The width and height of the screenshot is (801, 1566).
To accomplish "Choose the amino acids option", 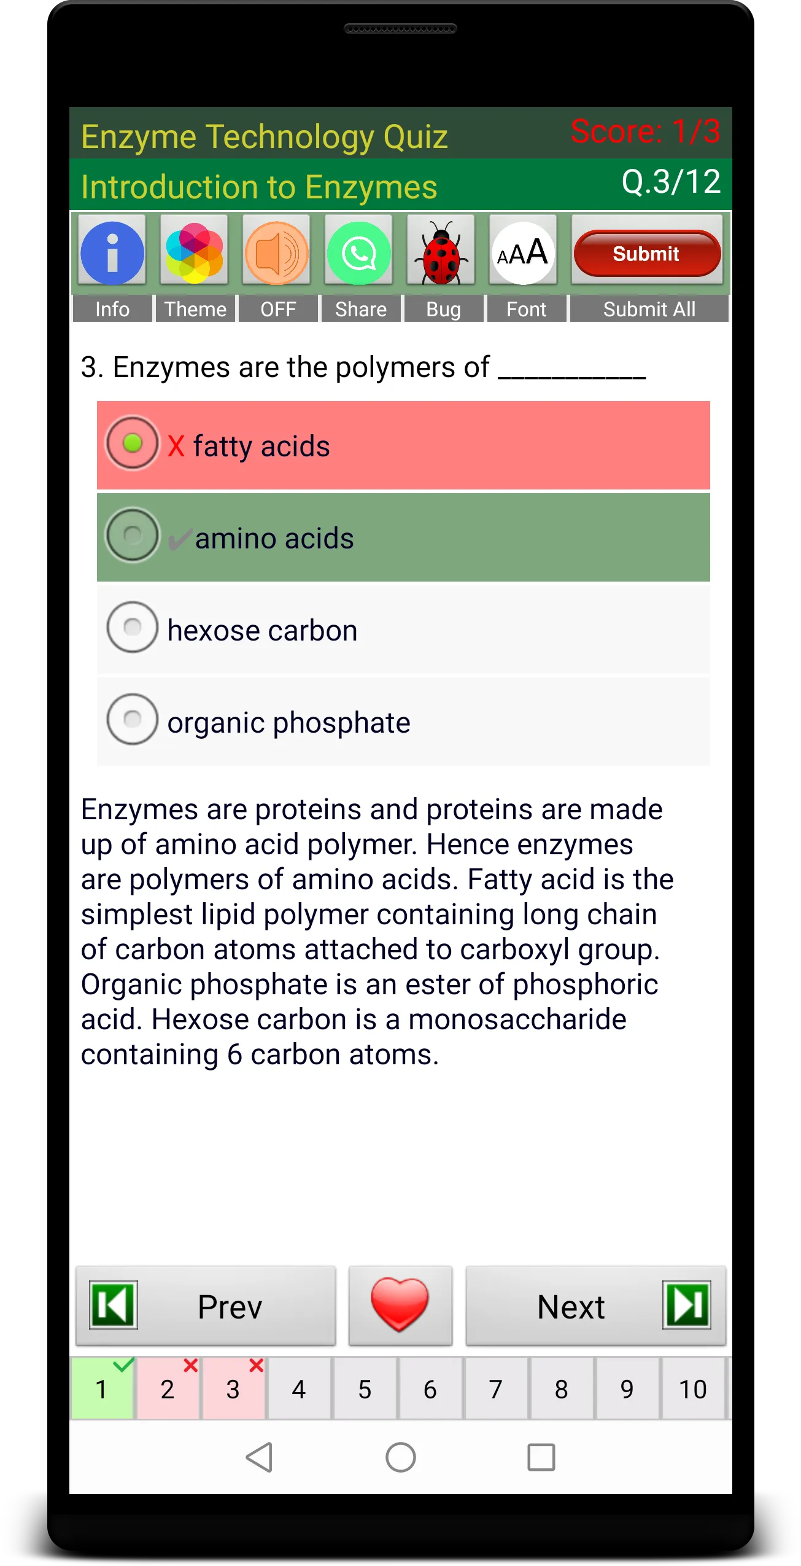I will coord(403,537).
